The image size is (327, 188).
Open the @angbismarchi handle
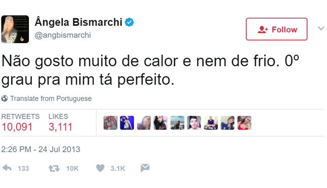pos(63,35)
